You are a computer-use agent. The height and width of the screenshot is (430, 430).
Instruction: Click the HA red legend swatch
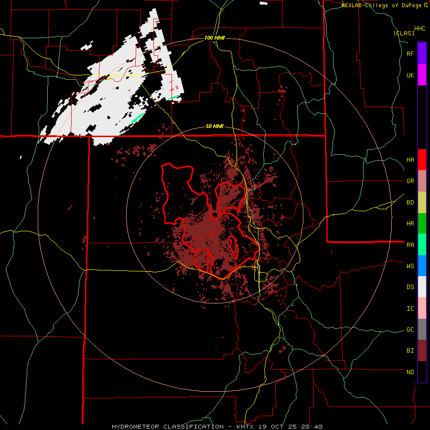tap(422, 160)
